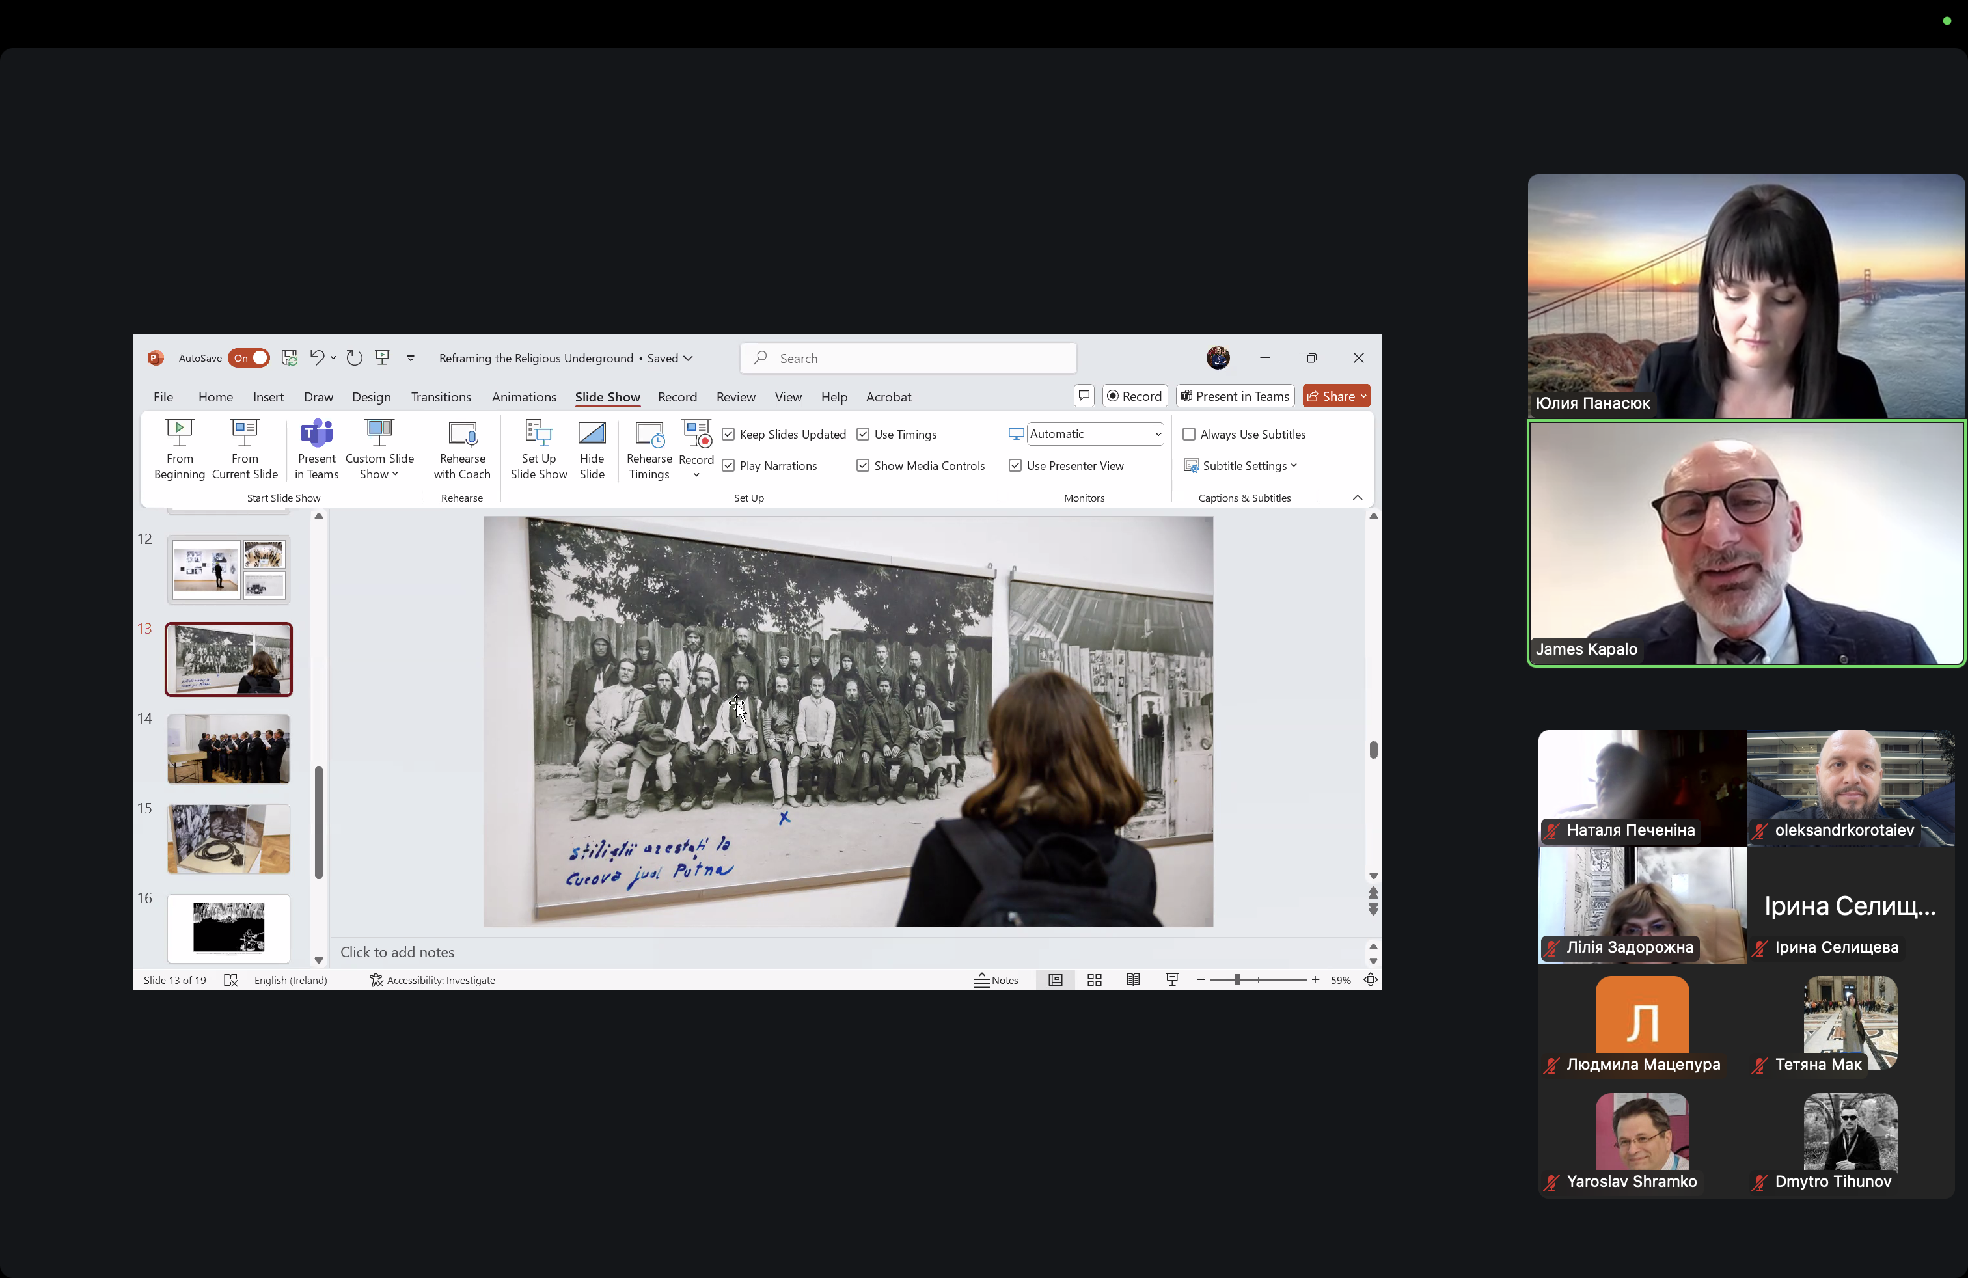Toggle AutoSave switch off
The height and width of the screenshot is (1278, 1968).
pyautogui.click(x=249, y=358)
